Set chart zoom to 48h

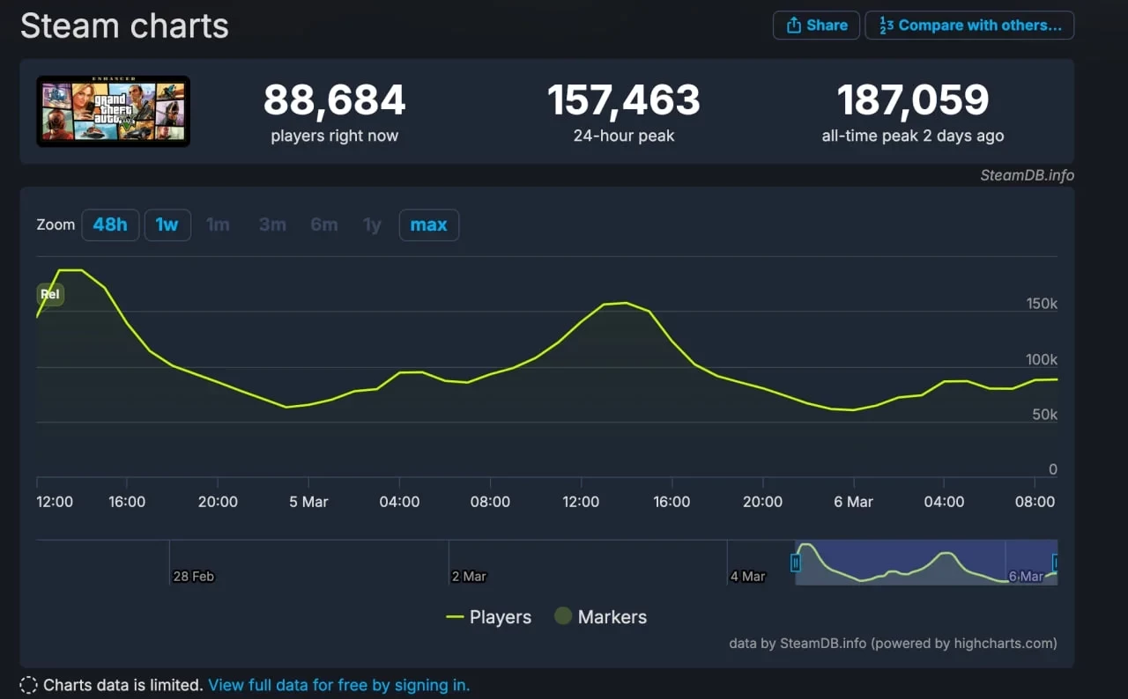110,224
